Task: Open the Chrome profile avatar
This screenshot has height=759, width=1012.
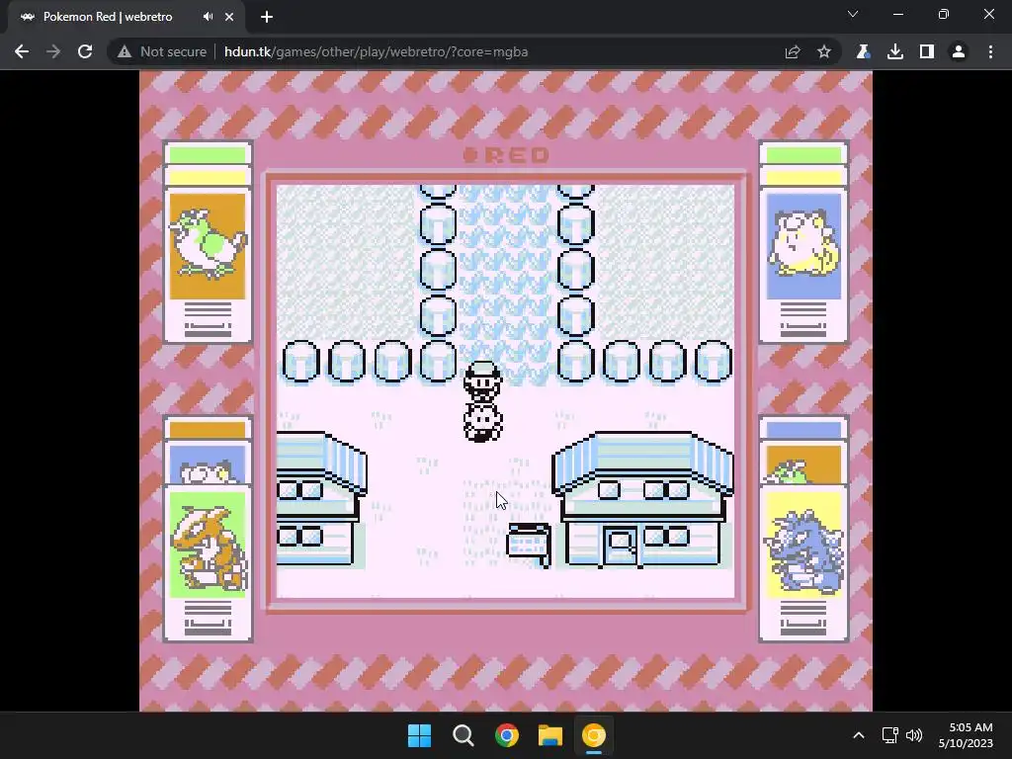Action: [959, 51]
